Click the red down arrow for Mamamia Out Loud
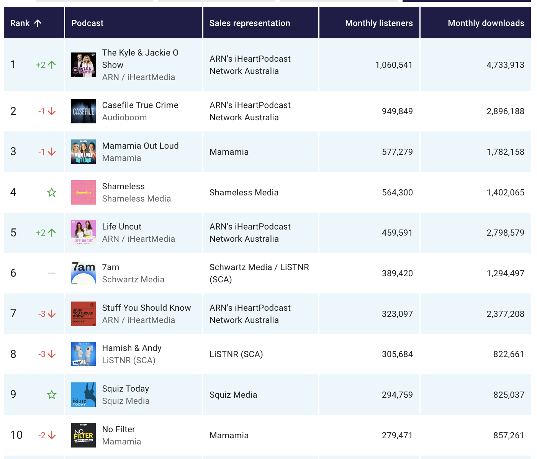This screenshot has width=537, height=459. (x=52, y=152)
